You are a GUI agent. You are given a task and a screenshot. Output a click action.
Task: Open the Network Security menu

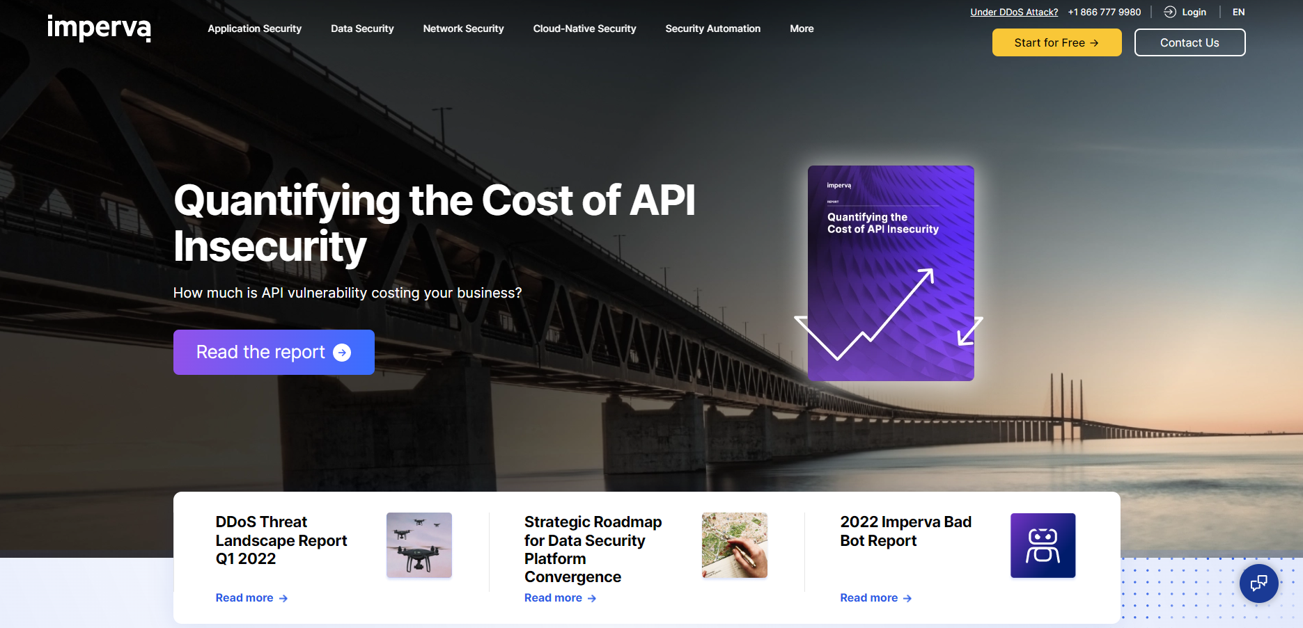point(463,29)
